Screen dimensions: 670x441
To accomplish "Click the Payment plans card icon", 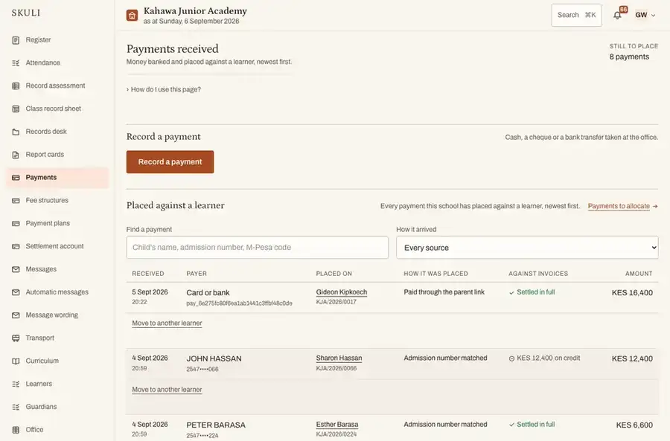I will pyautogui.click(x=16, y=223).
